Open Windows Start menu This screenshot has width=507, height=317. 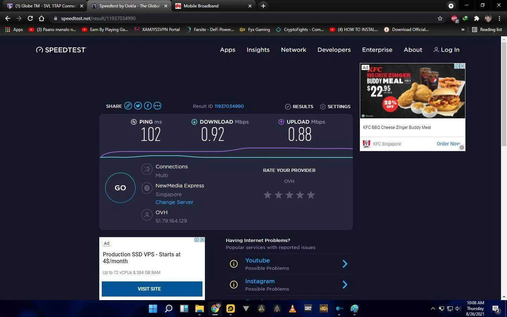(x=153, y=309)
